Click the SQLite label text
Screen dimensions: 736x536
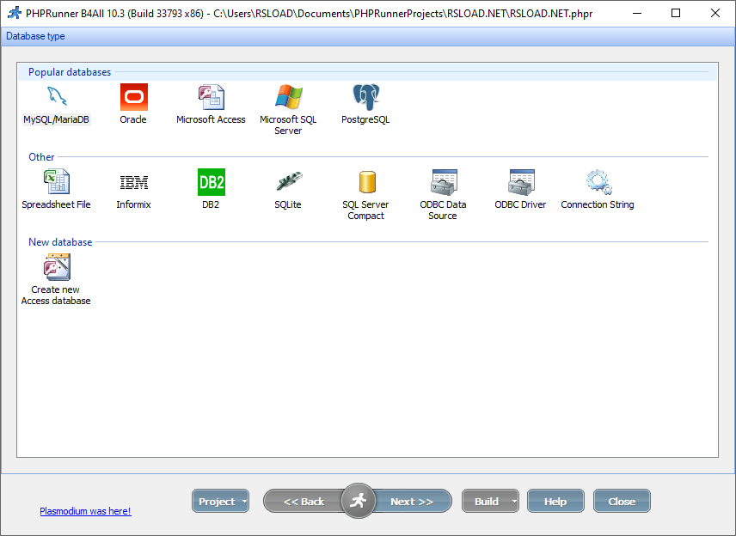(288, 204)
